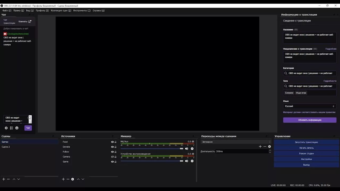Viewport: 340px width, 191px height.
Task: Remove selected source with minus icon
Action: point(68,179)
